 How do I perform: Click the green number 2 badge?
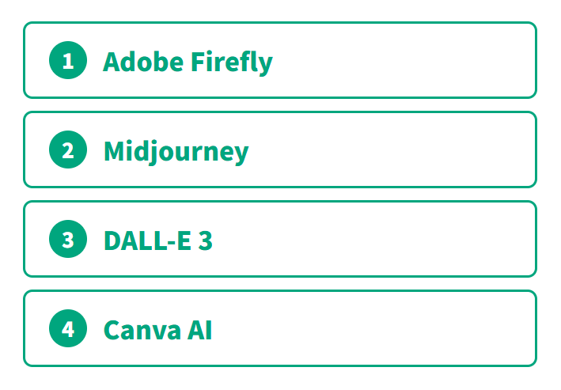[68, 150]
